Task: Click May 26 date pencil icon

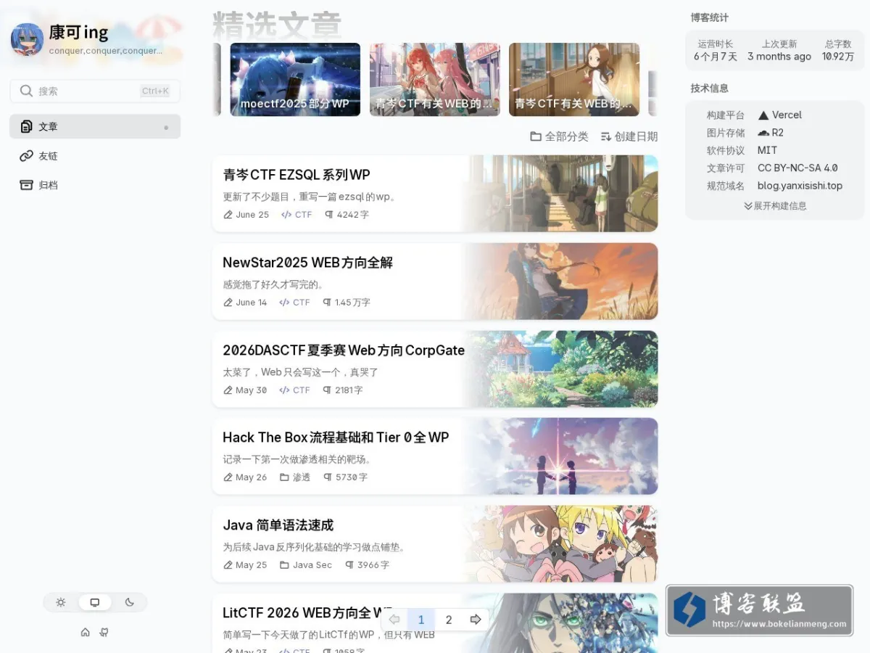Action: point(228,477)
